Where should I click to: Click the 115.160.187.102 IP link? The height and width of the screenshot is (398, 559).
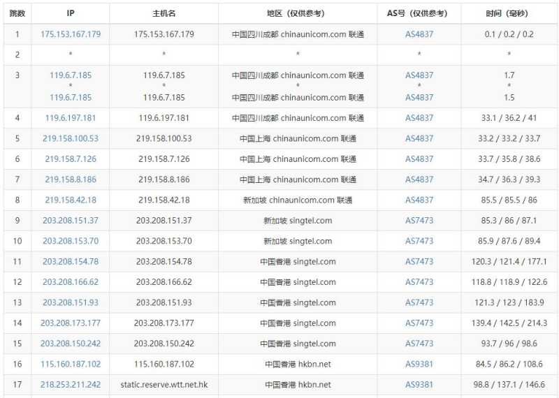[71, 364]
